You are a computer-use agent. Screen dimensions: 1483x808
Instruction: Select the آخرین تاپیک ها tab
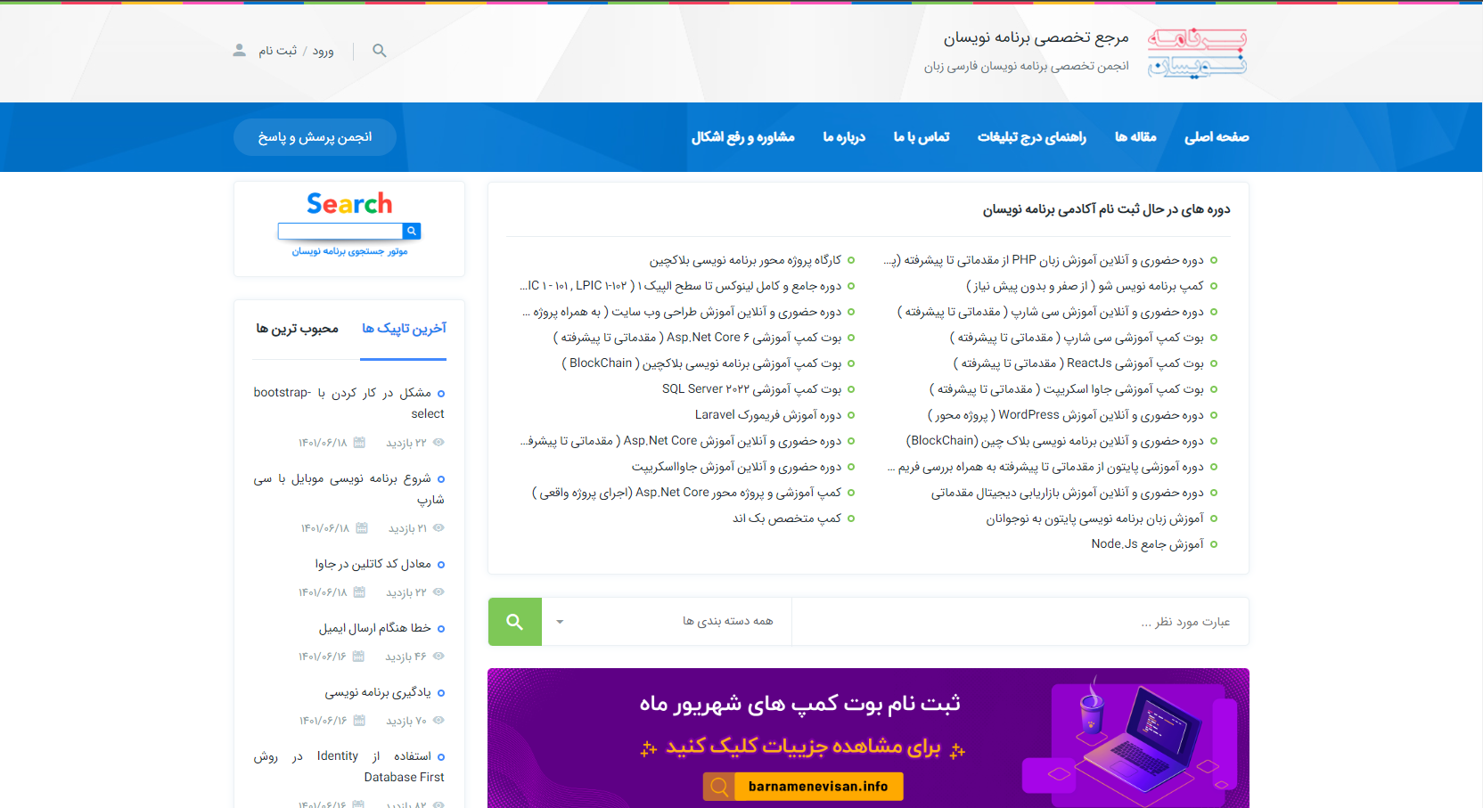pyautogui.click(x=404, y=329)
